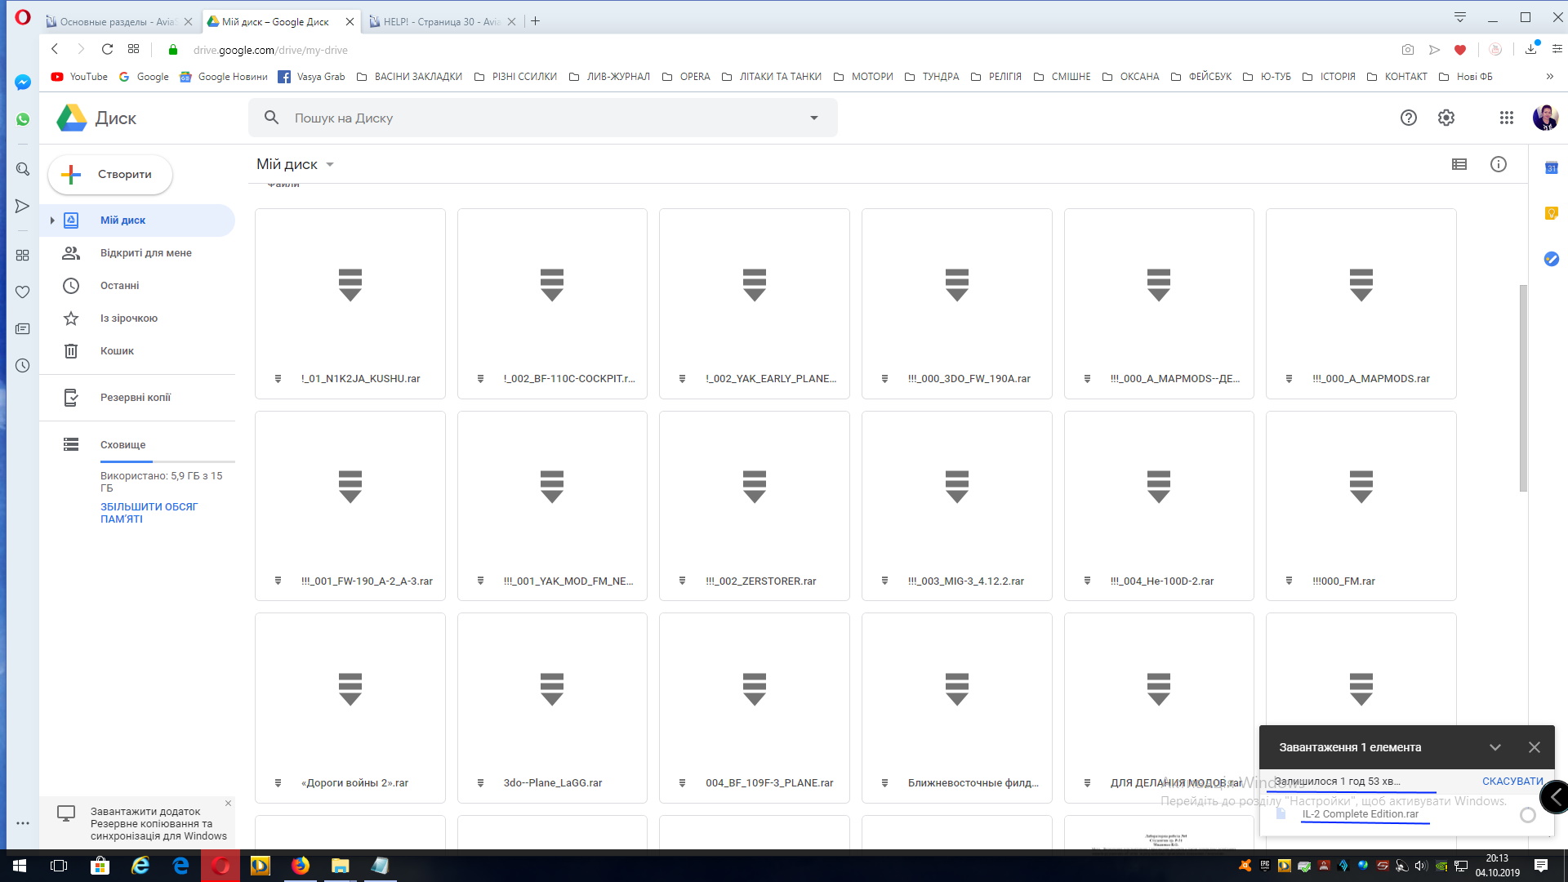The width and height of the screenshot is (1568, 882).
Task: Open the Google apps grid
Action: pos(1507,118)
